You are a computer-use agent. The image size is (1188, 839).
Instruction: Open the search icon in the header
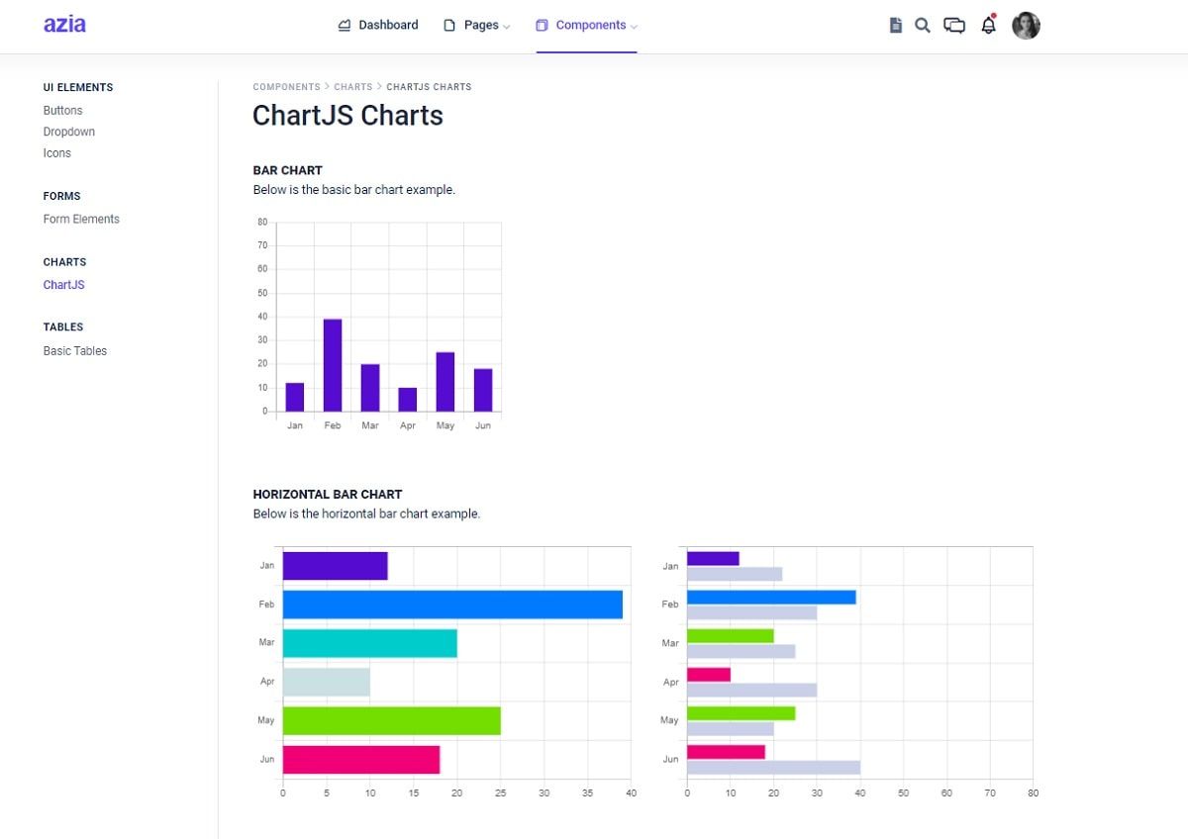(923, 26)
